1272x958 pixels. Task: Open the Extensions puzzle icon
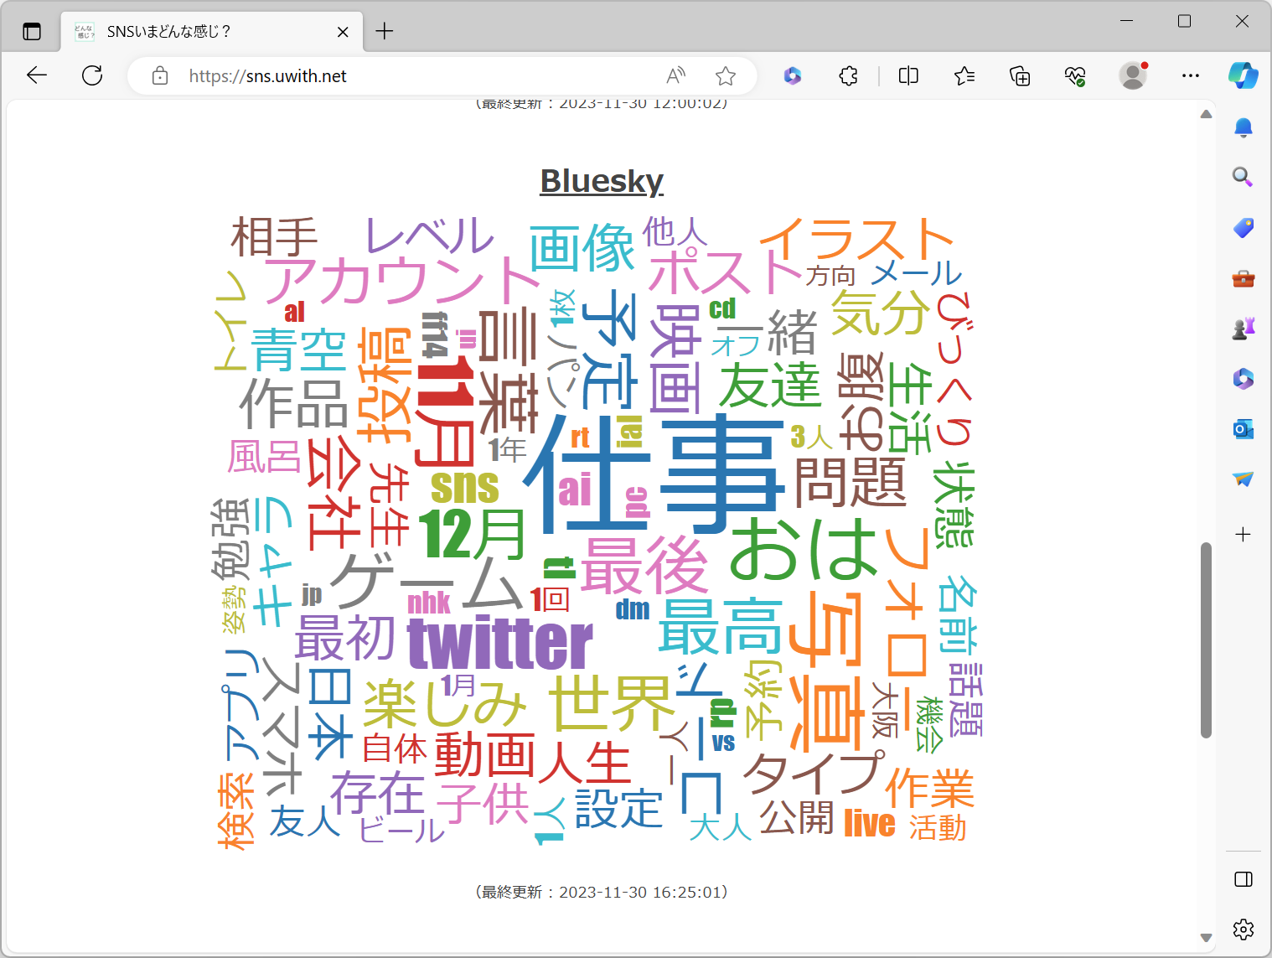point(848,75)
